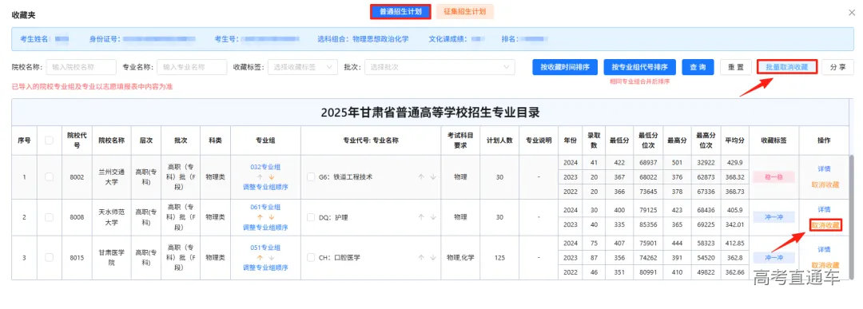This screenshot has height=309, width=863.
Task: Move major DQ 护理 down
Action: pos(433,217)
